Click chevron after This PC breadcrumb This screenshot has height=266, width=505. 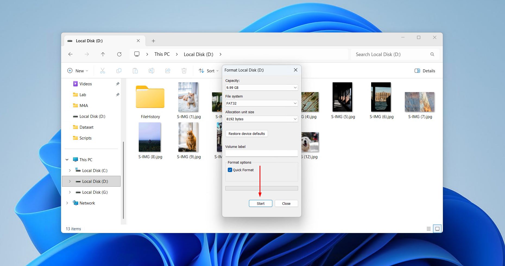(177, 54)
